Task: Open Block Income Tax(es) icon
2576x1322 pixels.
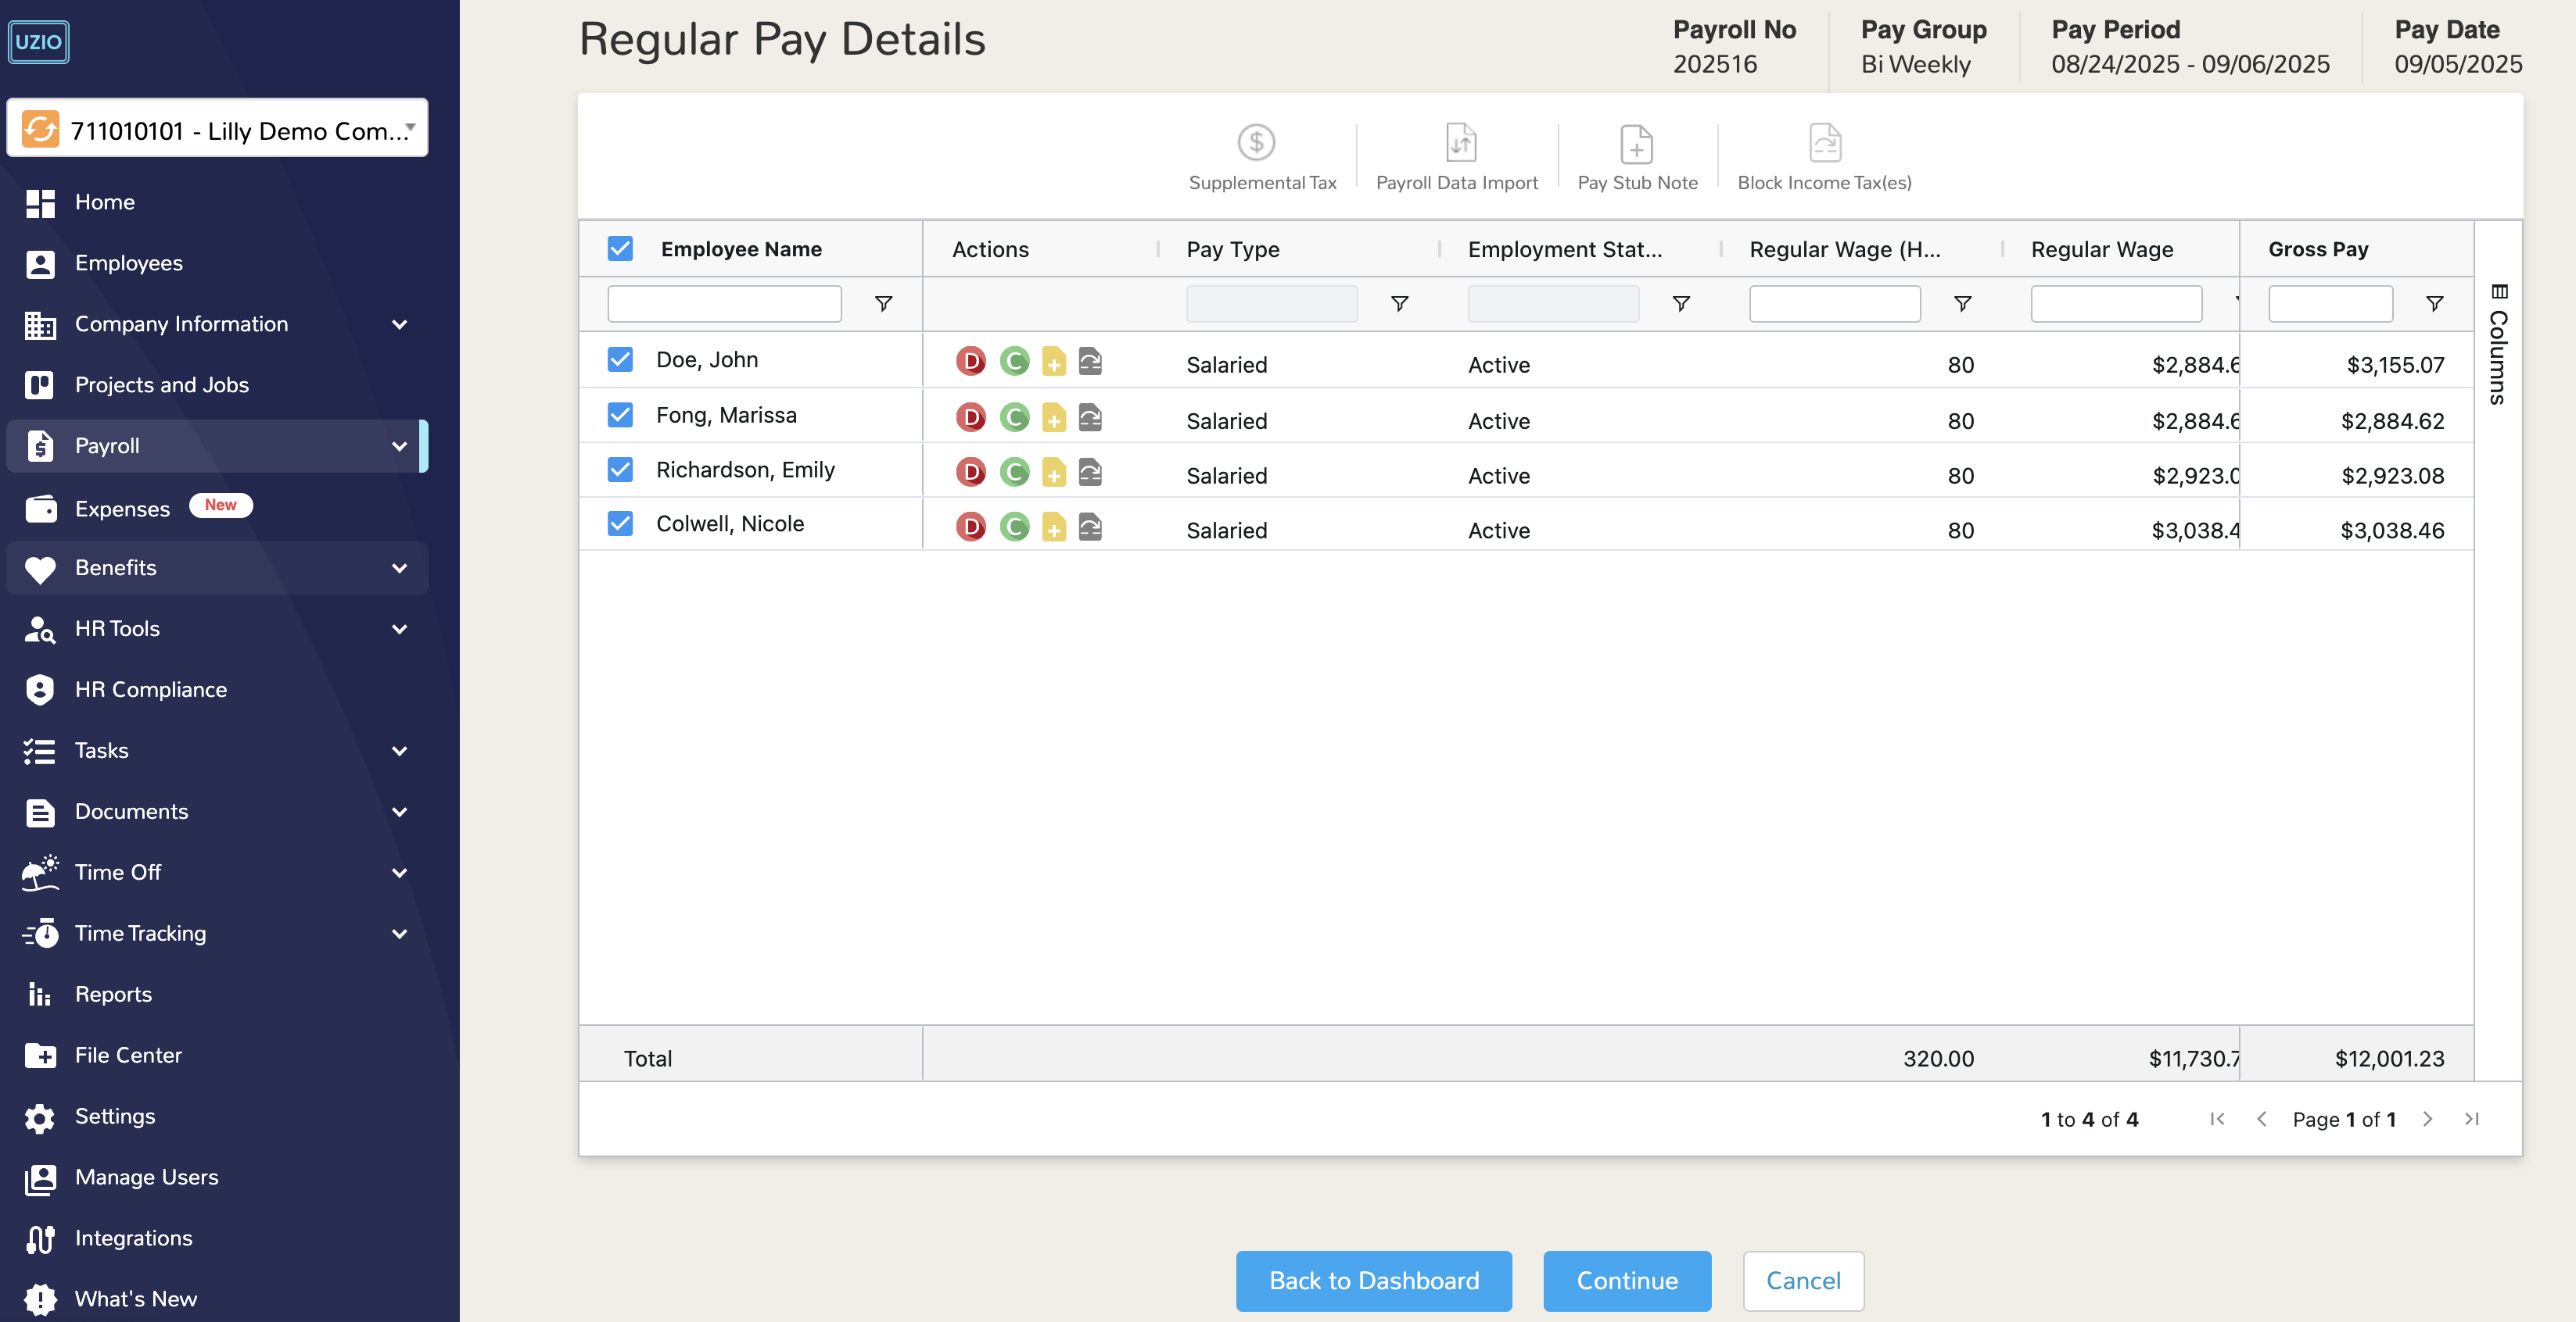Action: coord(1824,143)
